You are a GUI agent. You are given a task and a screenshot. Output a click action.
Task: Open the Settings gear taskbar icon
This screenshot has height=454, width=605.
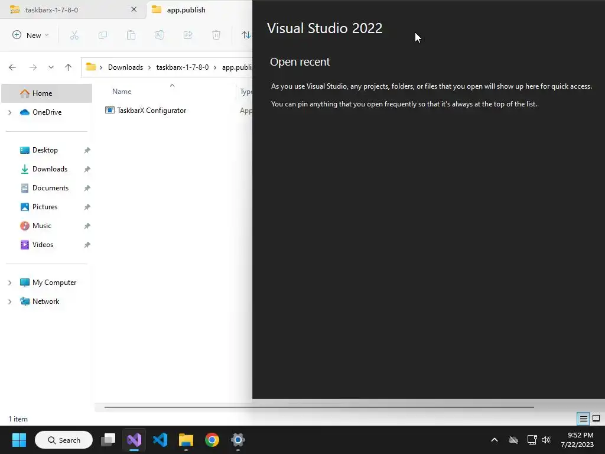(x=238, y=440)
